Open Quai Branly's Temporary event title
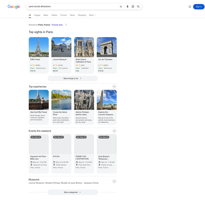Image resolution: width=205 pixels, height=203 pixels. [x=104, y=158]
